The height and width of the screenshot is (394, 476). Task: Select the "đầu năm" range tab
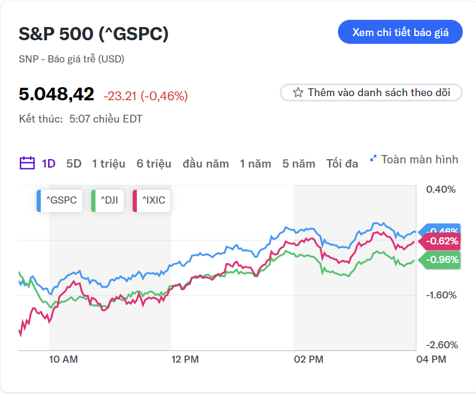pyautogui.click(x=206, y=163)
